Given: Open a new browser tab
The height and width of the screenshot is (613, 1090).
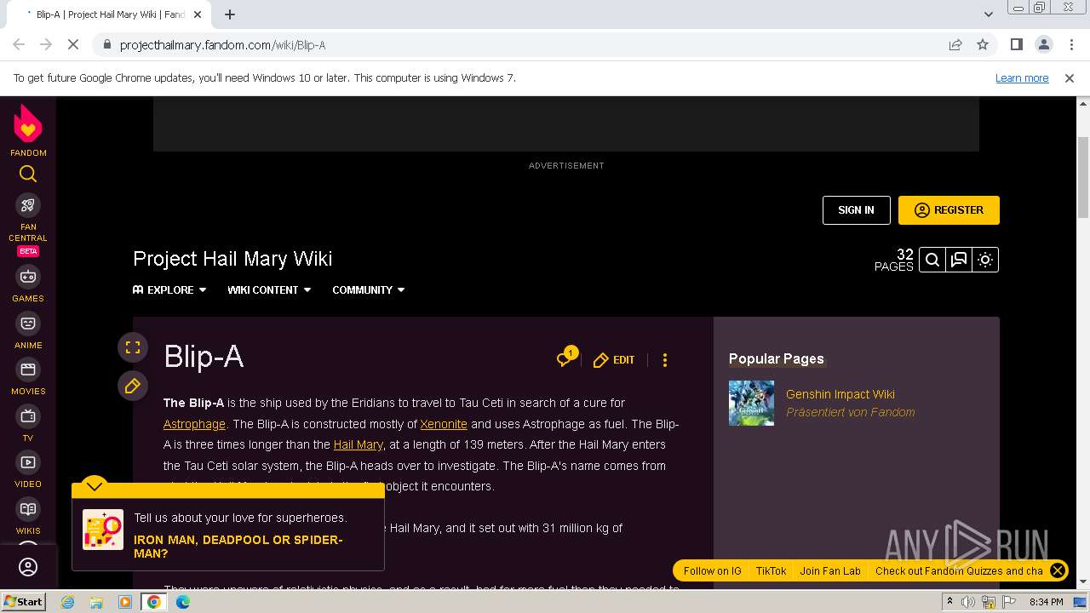Looking at the screenshot, I should (230, 14).
